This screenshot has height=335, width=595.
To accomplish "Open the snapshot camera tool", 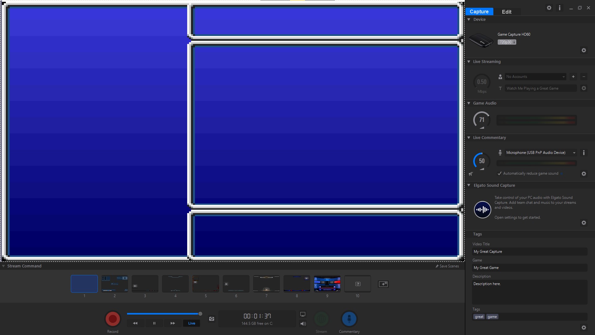I will coord(211,319).
